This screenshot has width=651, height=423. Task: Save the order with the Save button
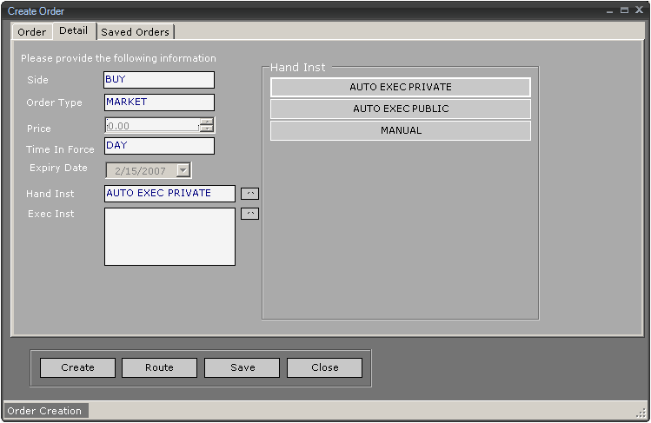pyautogui.click(x=242, y=367)
